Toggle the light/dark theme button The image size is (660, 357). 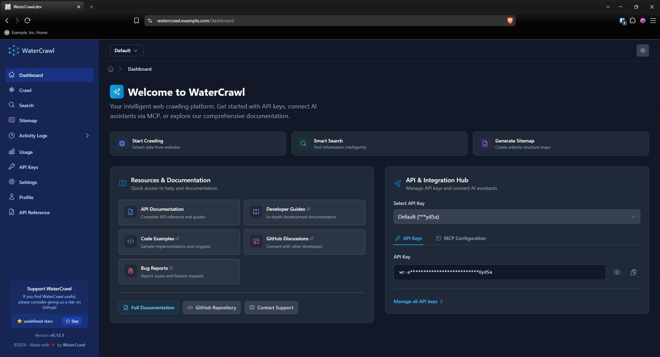[642, 50]
